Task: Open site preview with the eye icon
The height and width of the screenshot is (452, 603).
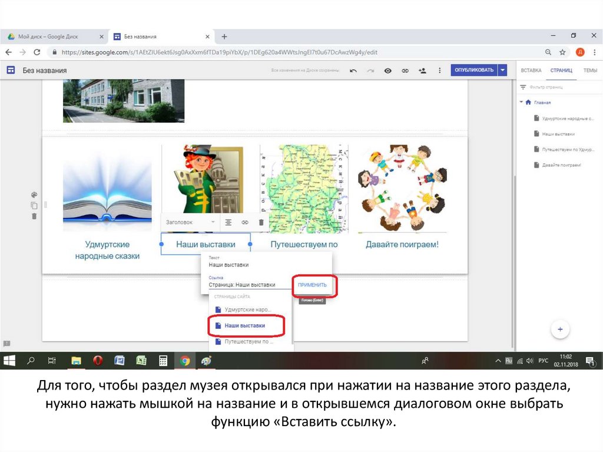Action: click(387, 70)
